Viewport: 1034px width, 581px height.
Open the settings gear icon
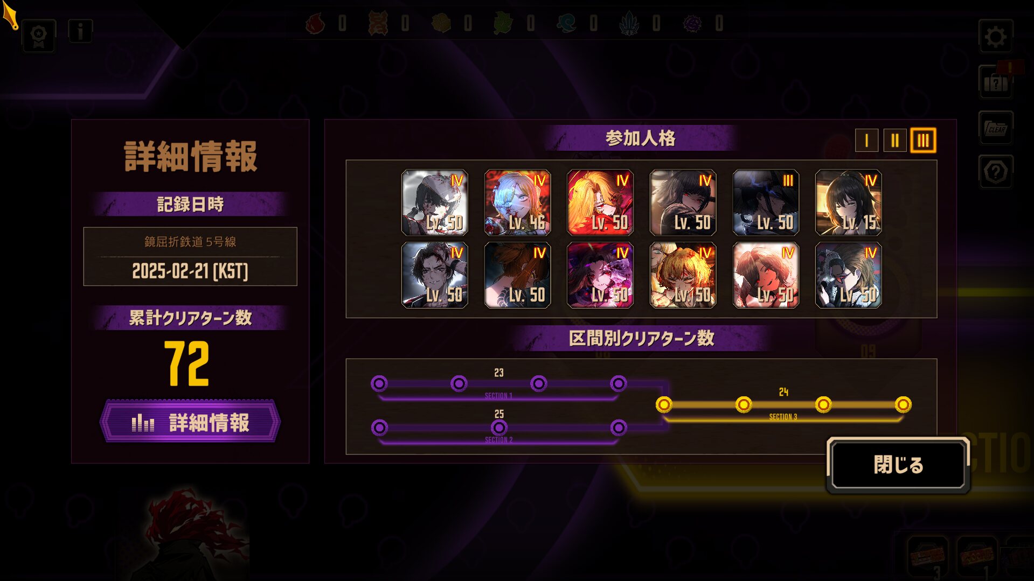(x=995, y=37)
